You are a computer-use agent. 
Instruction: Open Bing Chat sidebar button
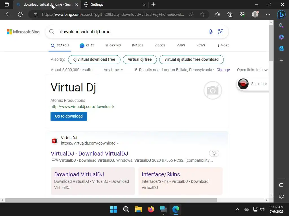click(x=281, y=14)
